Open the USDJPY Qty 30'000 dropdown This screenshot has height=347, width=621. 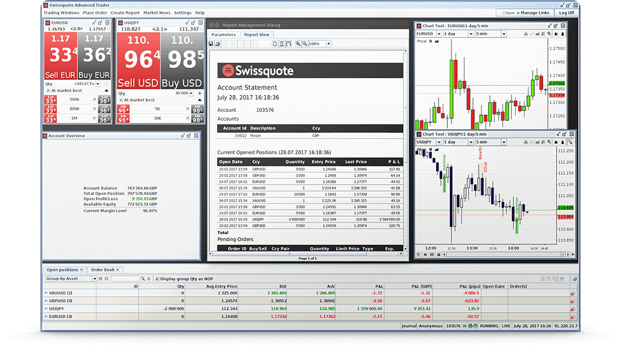[x=191, y=93]
